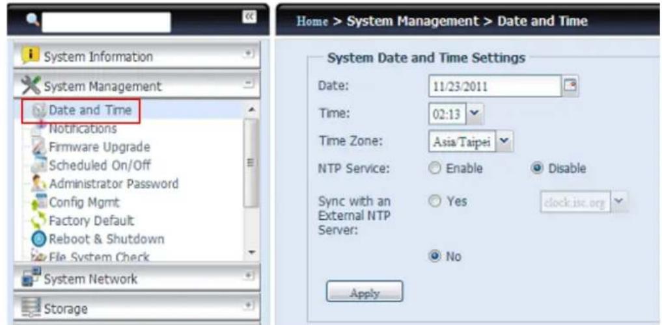662x325 pixels.
Task: Select Disable for NTP Service
Action: pos(536,168)
